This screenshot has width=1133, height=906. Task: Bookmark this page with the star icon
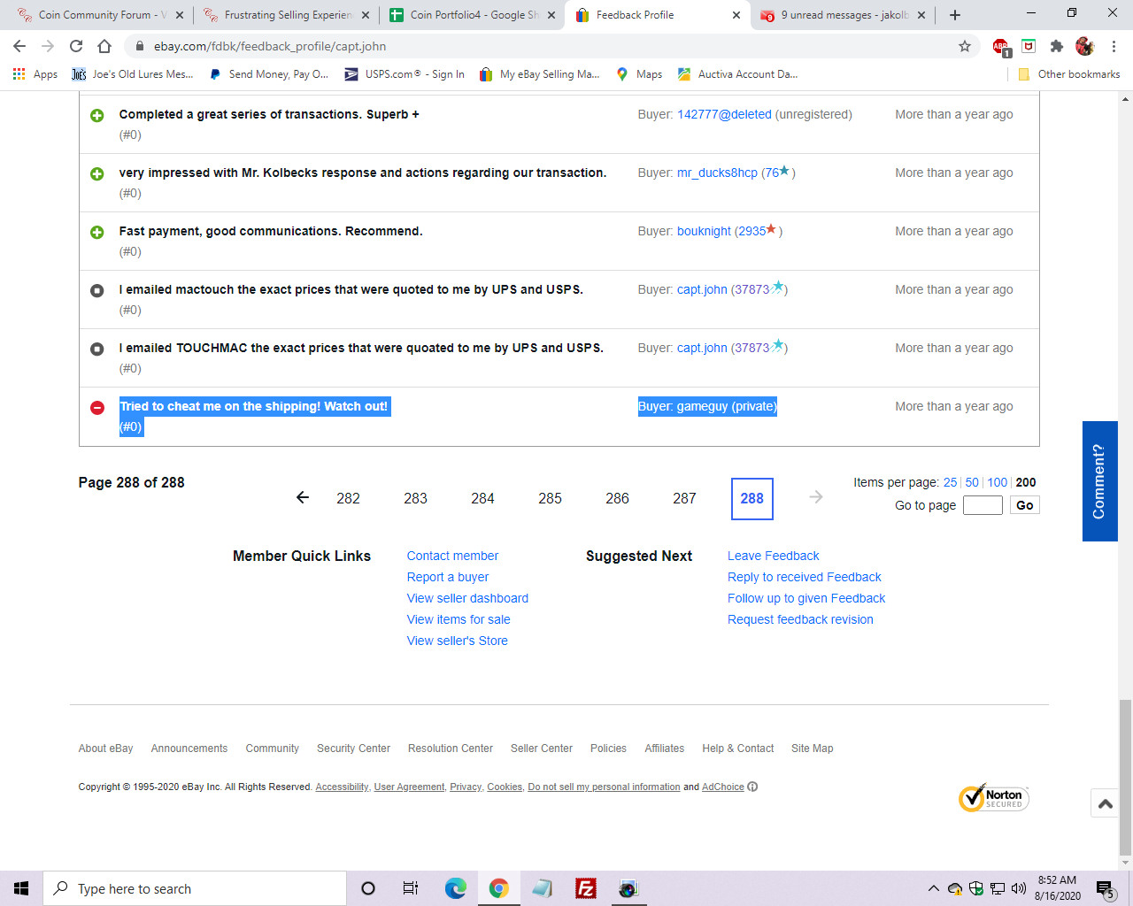pos(965,46)
